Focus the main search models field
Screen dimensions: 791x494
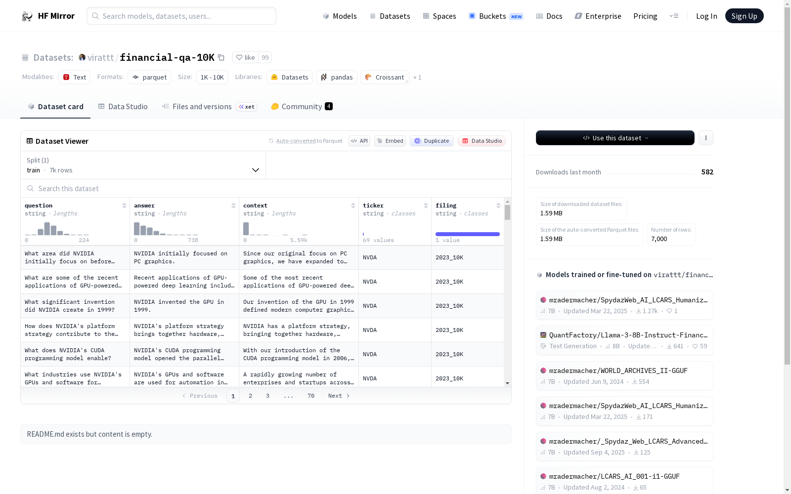tap(181, 16)
